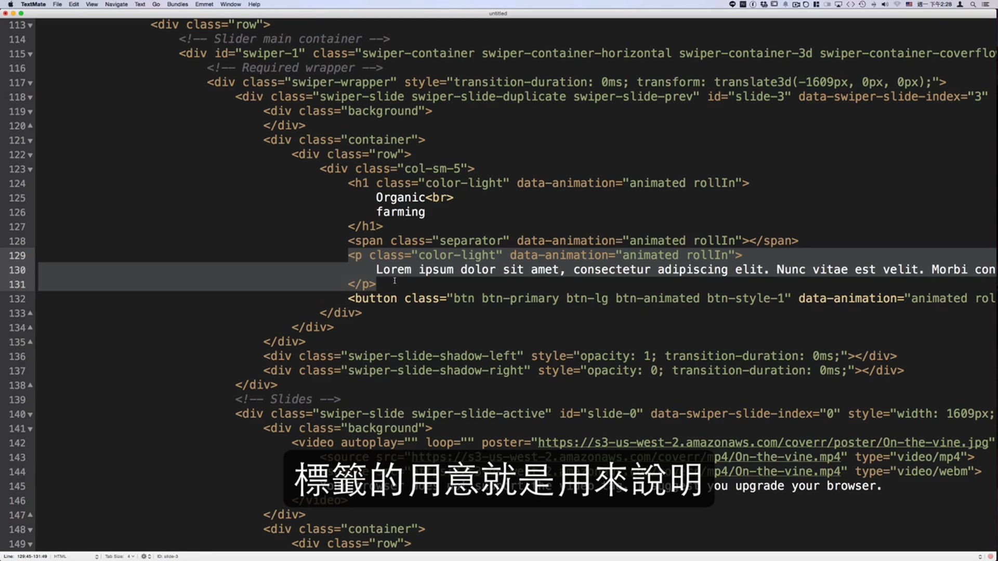
Task: Toggle the fold end marker at line 133
Action: click(30, 313)
